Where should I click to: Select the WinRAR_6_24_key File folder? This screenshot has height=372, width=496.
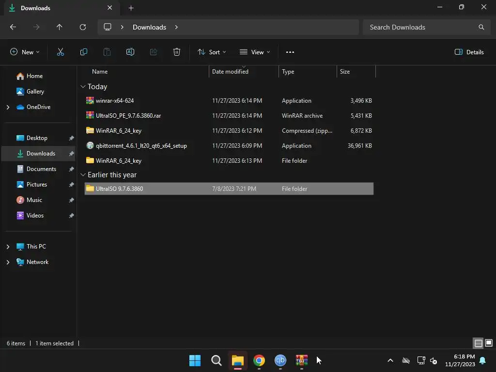229,161
